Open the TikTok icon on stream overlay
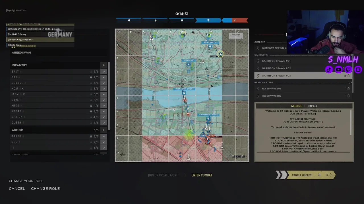Screen dimensions: 364x204 pyautogui.click(x=329, y=69)
